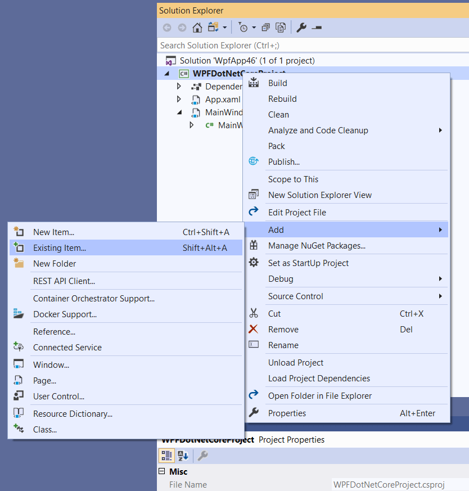Click the Pending Changes Filter clock icon
Viewport: 469px width, 491px height.
click(x=244, y=27)
